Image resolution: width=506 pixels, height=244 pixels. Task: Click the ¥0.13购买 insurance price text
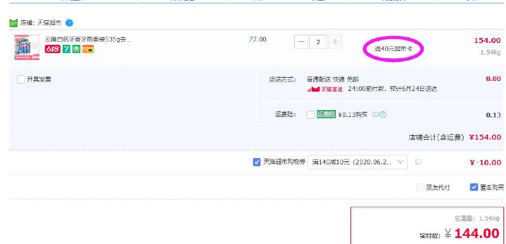coord(353,115)
